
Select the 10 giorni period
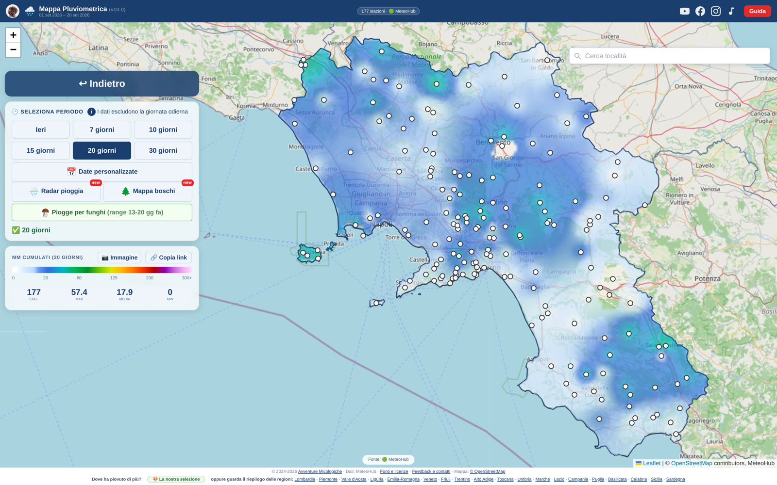163,129
